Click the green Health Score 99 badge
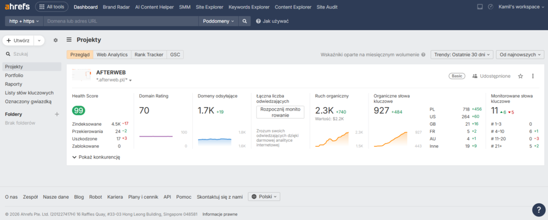Viewport: 548px width, 220px height. [79, 111]
